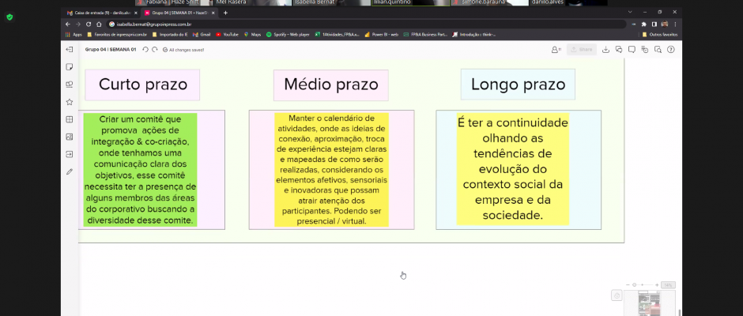
Task: Click the button left of the minimap
Action: pos(617,295)
